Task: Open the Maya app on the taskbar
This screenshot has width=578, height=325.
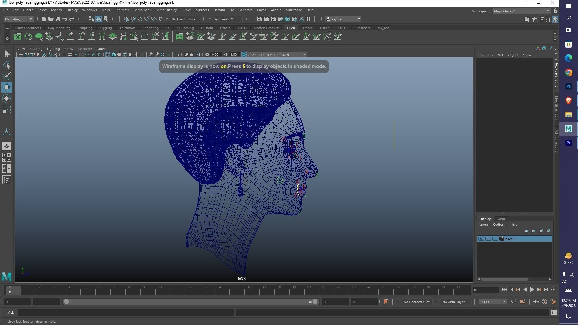Action: [x=569, y=129]
